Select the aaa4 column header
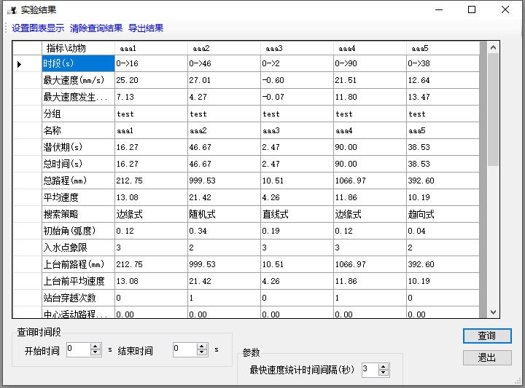This screenshot has width=525, height=388. (370, 49)
